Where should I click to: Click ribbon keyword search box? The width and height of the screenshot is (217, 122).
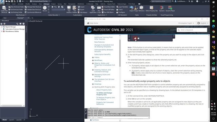(161, 1)
